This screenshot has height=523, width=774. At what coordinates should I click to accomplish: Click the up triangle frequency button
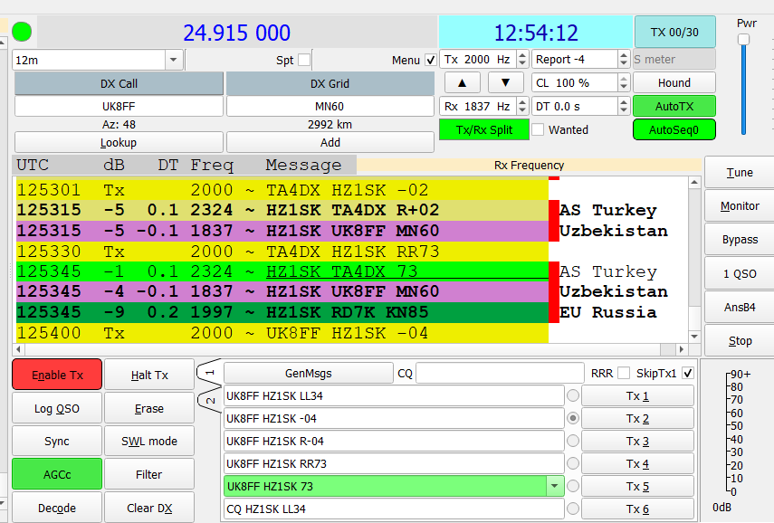(462, 82)
